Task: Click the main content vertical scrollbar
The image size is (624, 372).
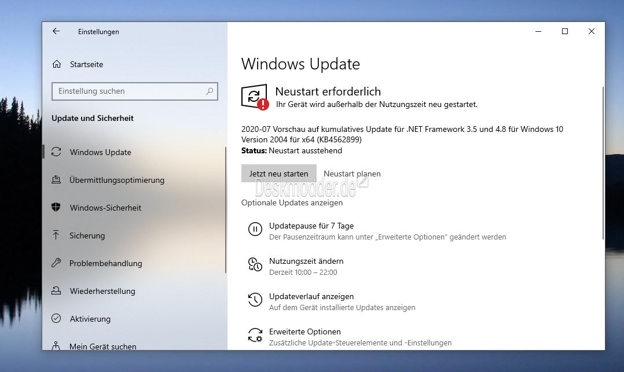Action: point(603,163)
